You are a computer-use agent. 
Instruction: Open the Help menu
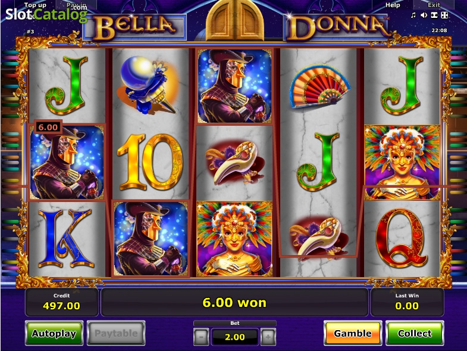click(393, 5)
